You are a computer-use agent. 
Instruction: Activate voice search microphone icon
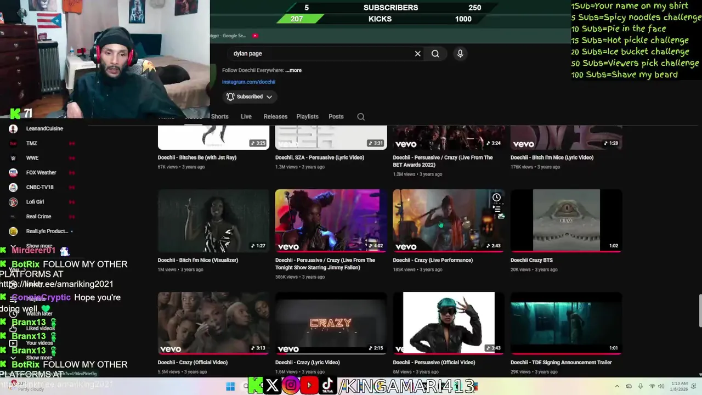click(460, 54)
